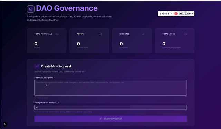This screenshot has width=221, height=129.
Task: Click the 'Open for voting' caption
Action: [x=83, y=48]
